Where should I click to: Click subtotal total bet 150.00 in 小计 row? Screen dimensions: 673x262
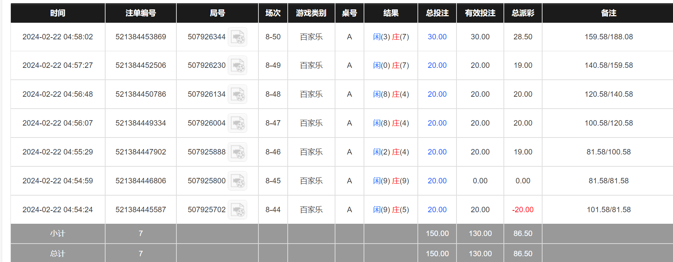437,233
